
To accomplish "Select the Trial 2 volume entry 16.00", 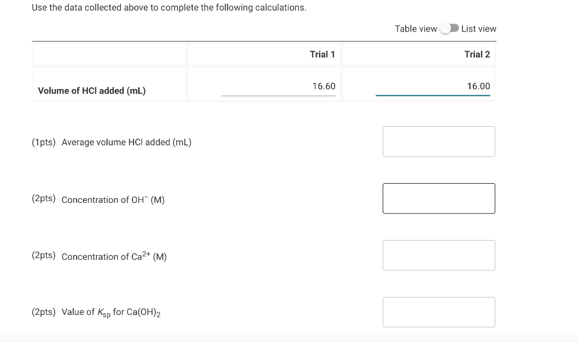I will point(477,85).
